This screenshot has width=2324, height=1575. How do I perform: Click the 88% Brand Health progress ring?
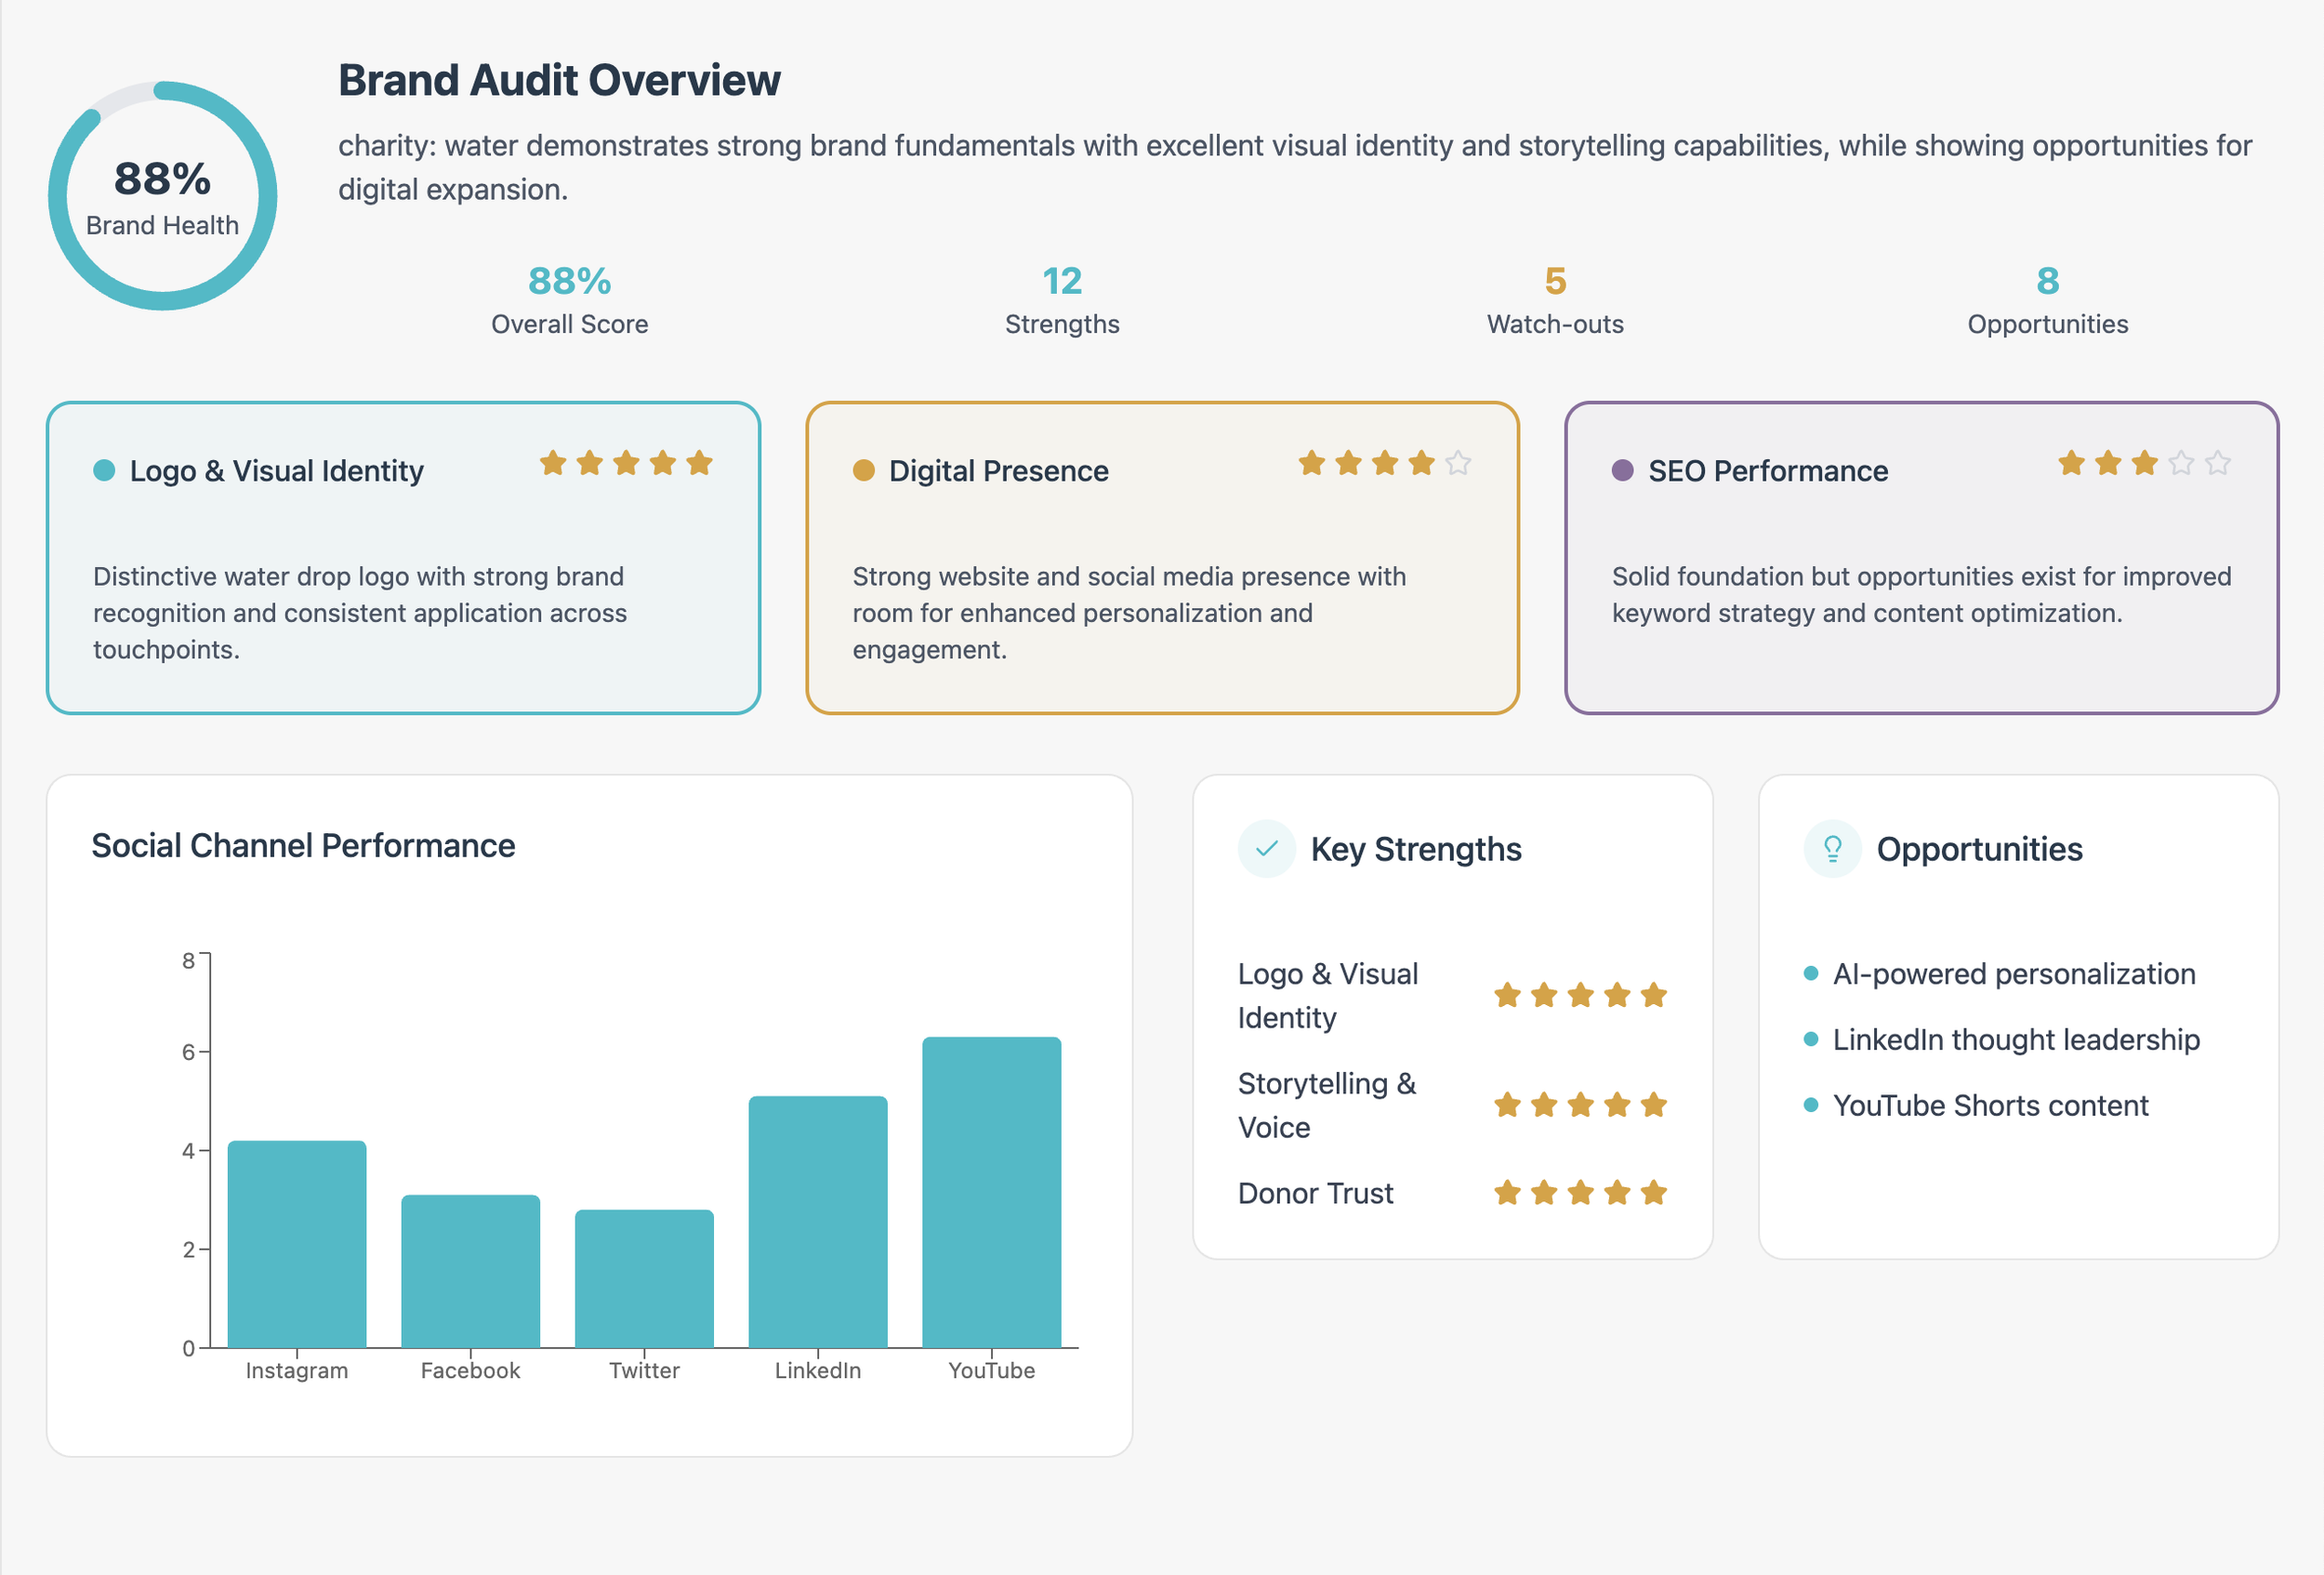(x=162, y=196)
